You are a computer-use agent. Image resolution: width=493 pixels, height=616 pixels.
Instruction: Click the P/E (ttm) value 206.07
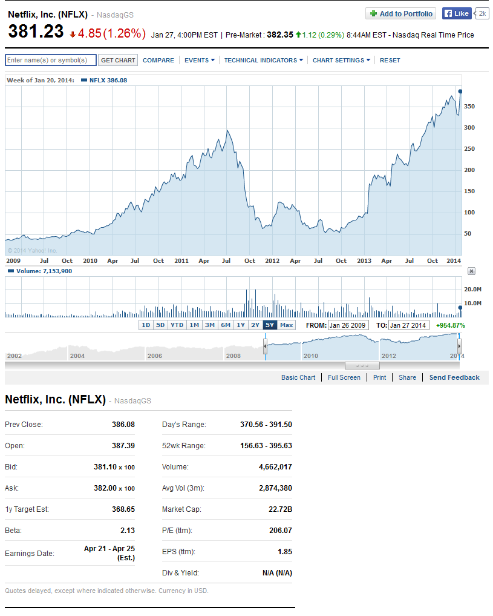click(281, 531)
